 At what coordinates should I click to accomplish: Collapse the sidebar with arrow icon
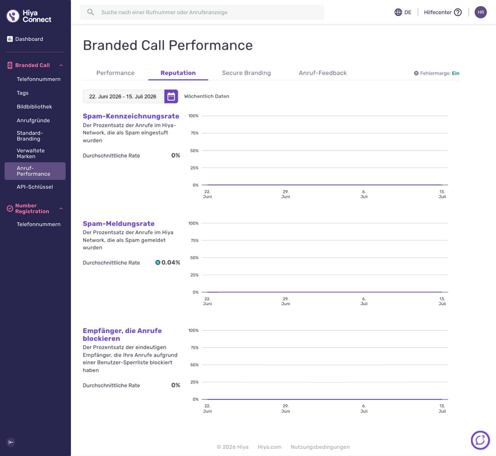(11, 442)
